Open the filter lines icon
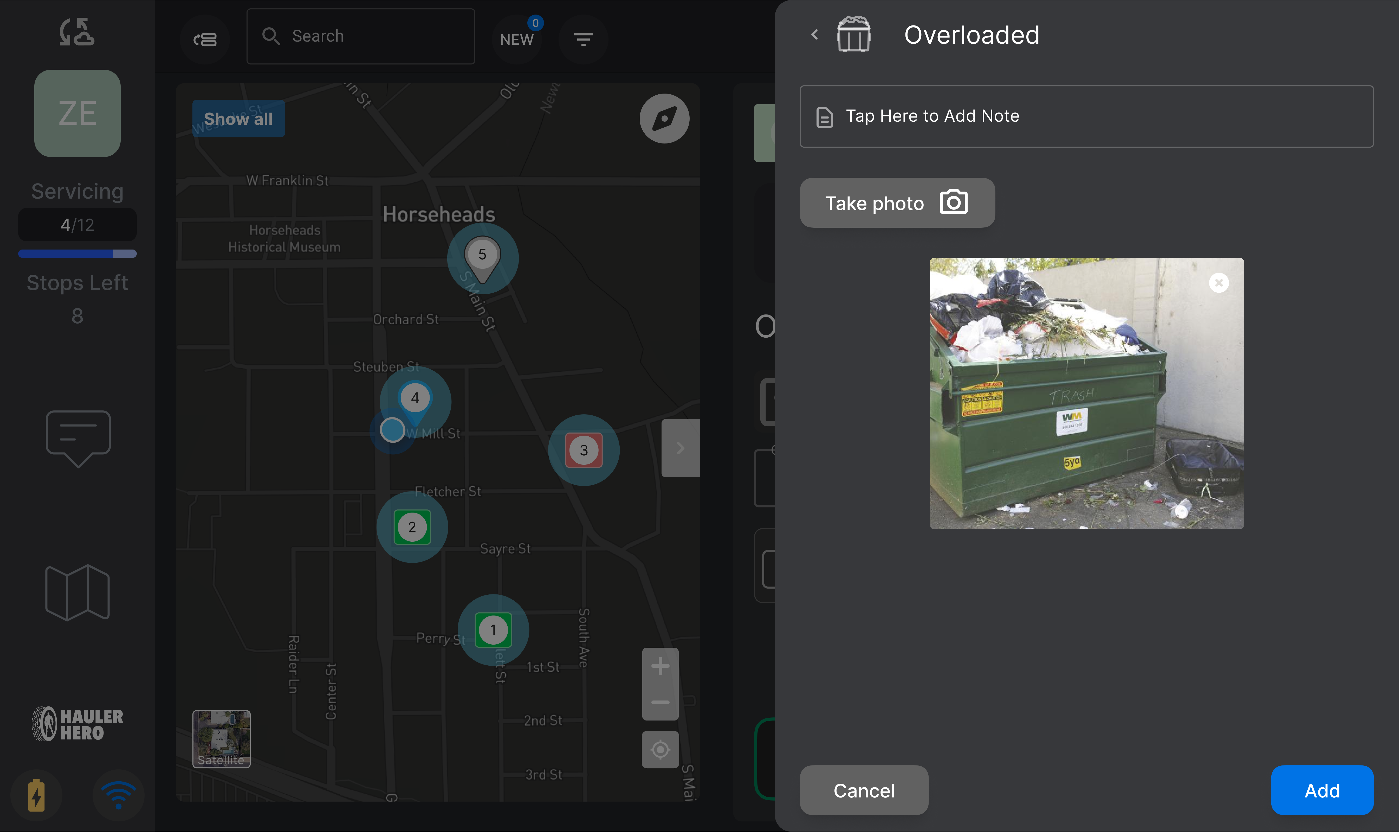This screenshot has width=1399, height=832. 584,39
